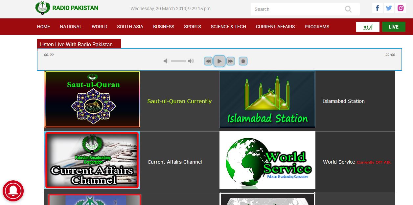Click the Current Affairs Channel text link
The height and width of the screenshot is (205, 413).
174,162
